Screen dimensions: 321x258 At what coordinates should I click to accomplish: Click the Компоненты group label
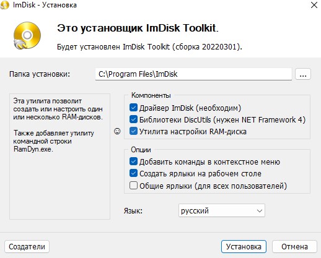(x=151, y=95)
